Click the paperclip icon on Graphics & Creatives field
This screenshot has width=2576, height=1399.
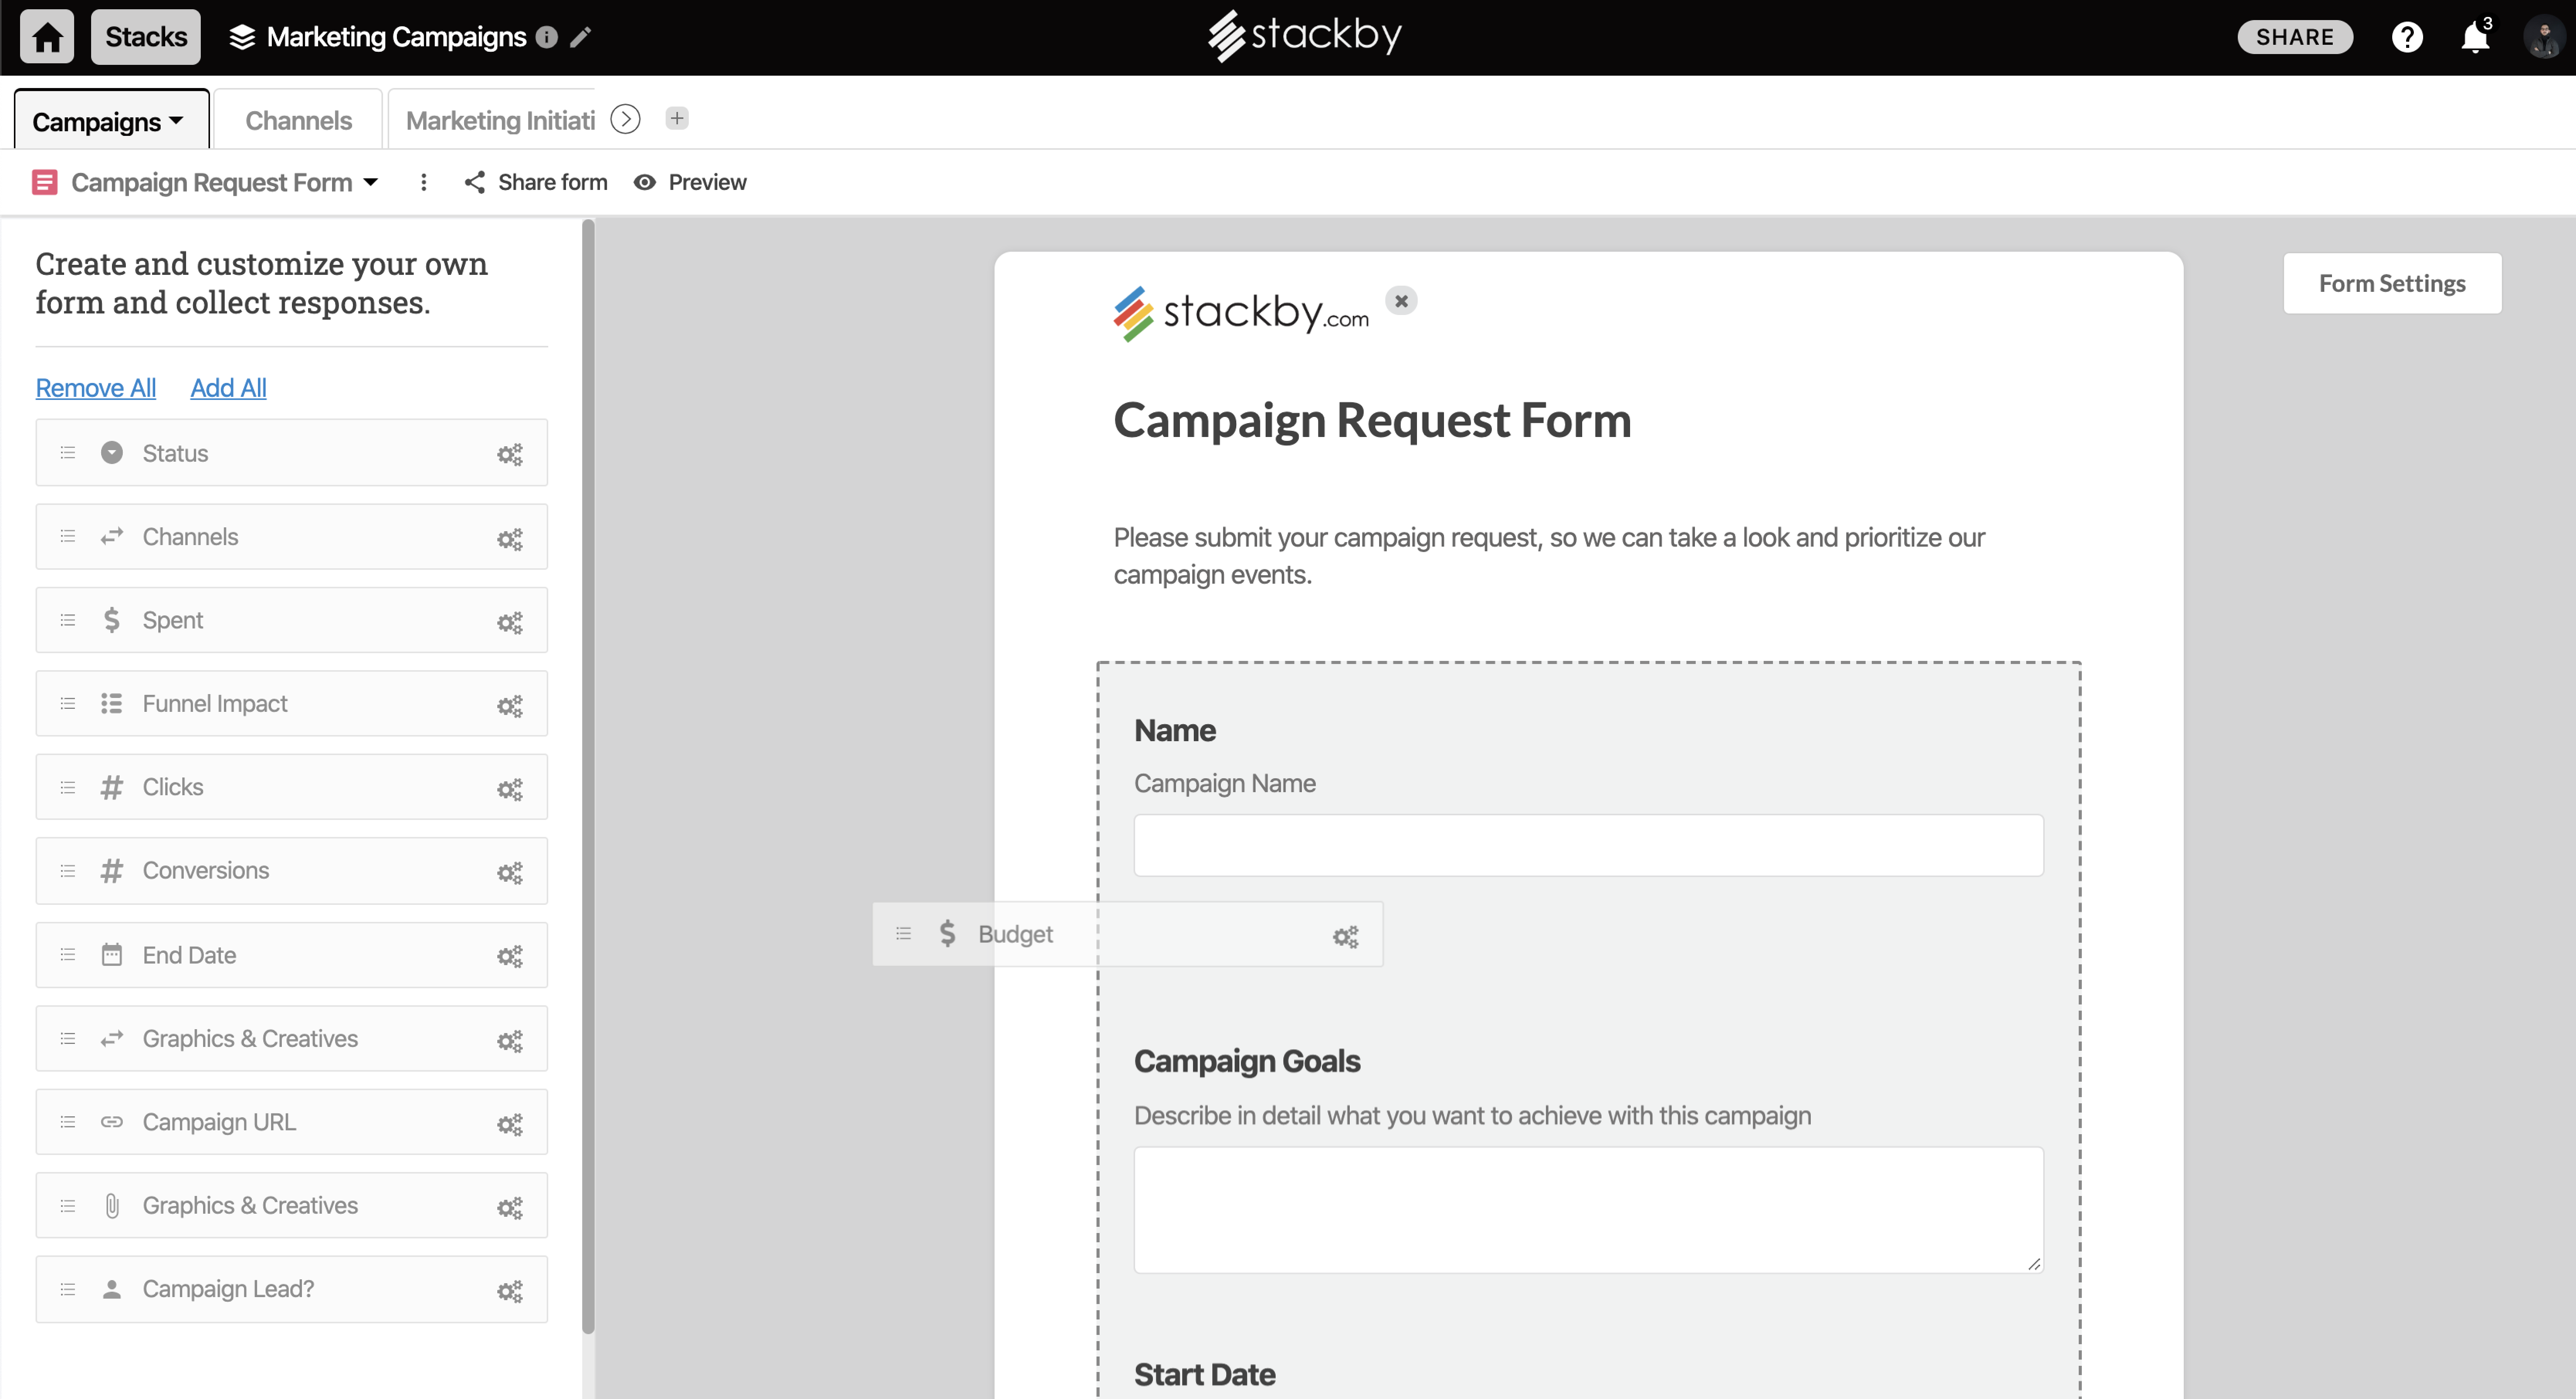pyautogui.click(x=112, y=1206)
